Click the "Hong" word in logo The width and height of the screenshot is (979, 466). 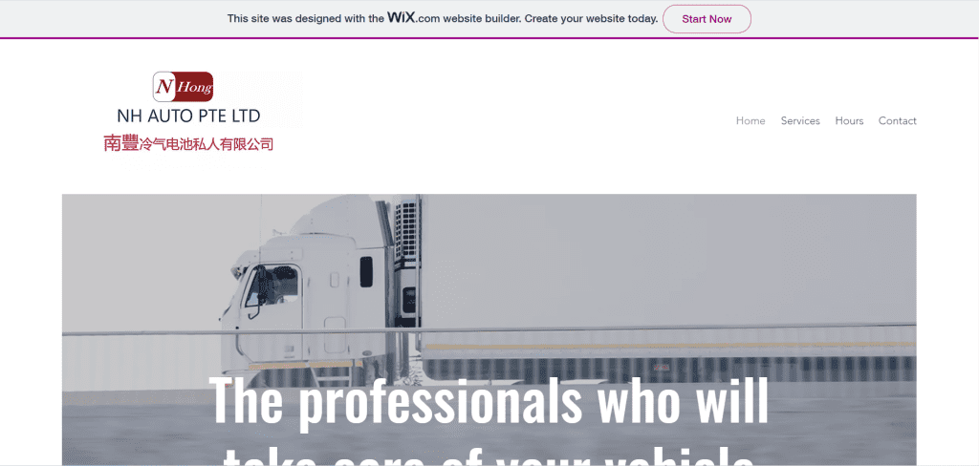[x=195, y=89]
